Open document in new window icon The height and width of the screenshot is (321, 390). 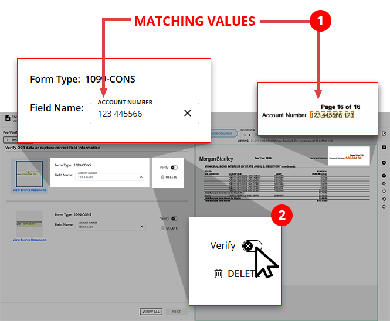point(384,134)
